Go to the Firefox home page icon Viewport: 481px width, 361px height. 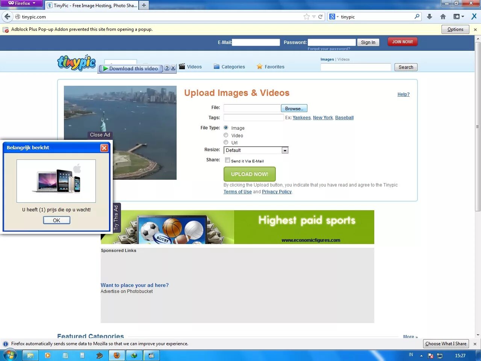tap(443, 17)
